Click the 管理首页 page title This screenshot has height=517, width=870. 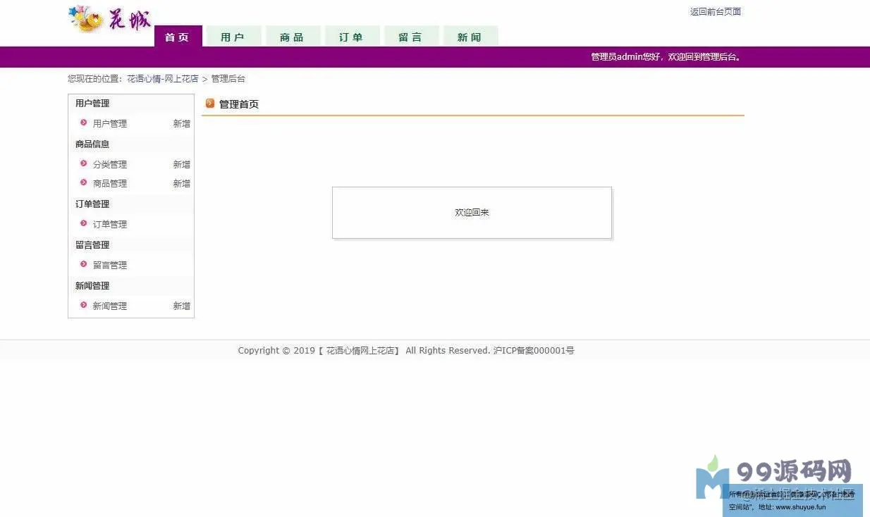(239, 104)
